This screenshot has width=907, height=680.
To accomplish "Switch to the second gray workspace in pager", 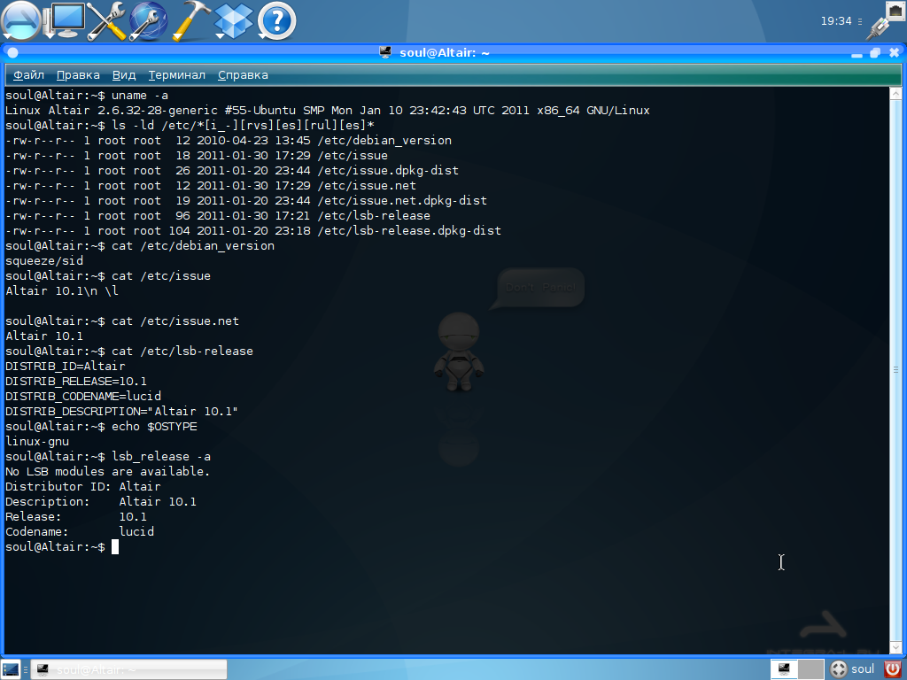I will [811, 669].
